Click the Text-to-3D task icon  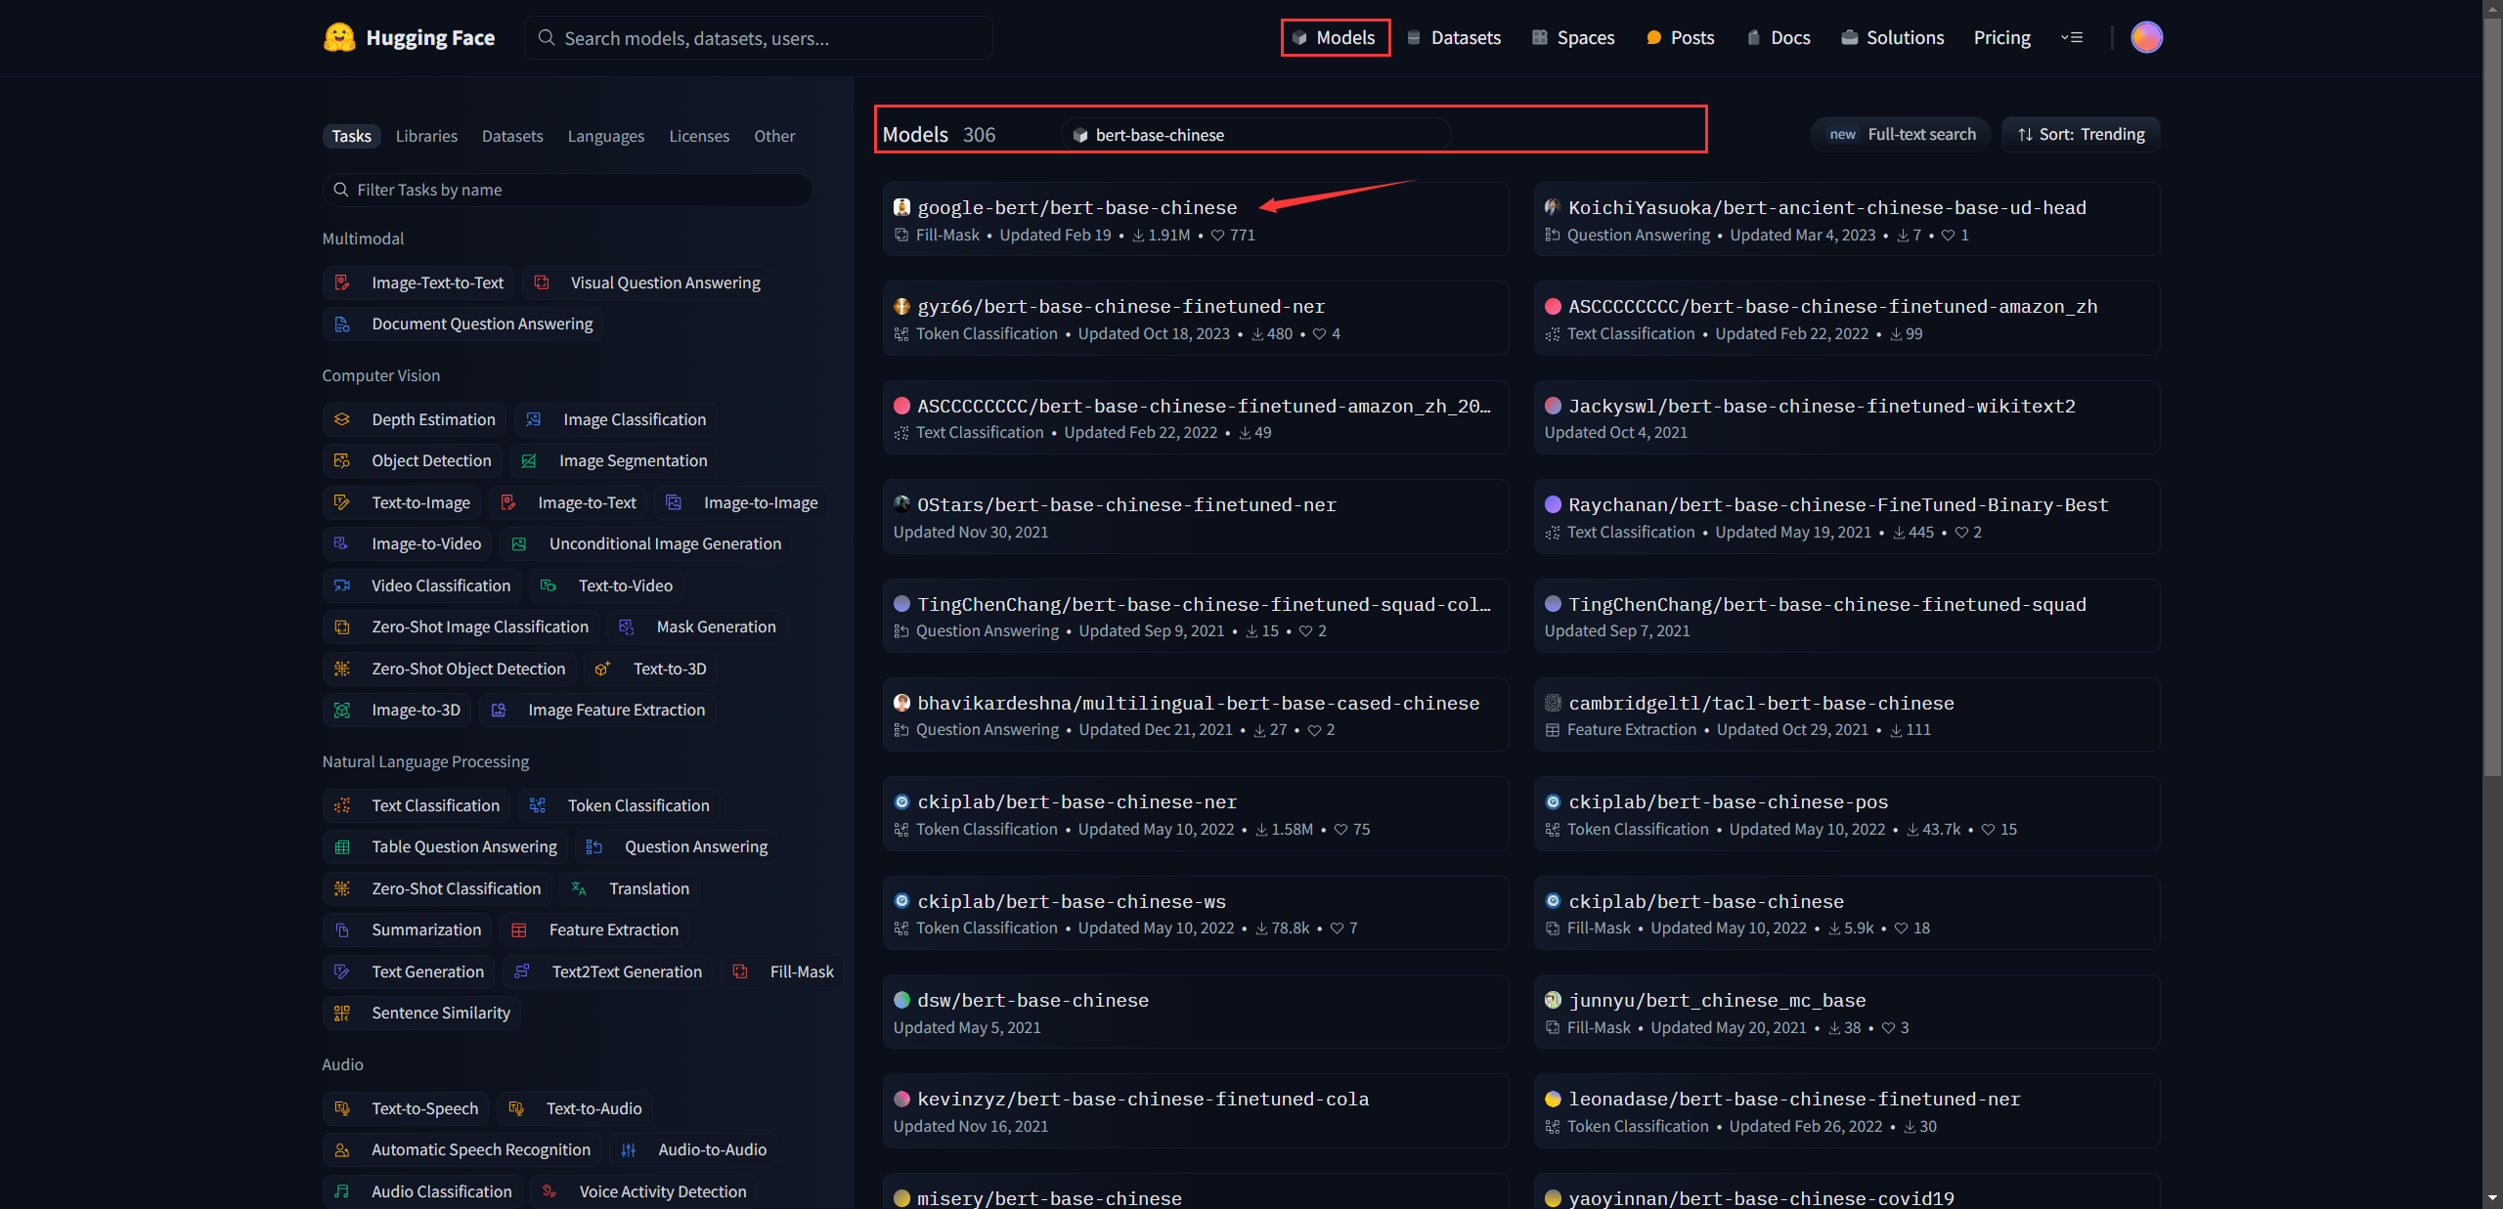tap(603, 669)
